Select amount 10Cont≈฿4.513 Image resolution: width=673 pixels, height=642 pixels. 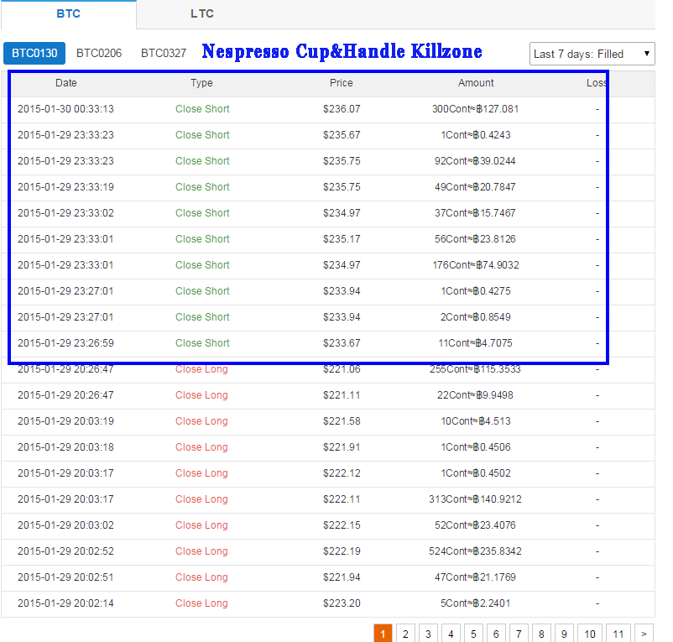pyautogui.click(x=476, y=421)
